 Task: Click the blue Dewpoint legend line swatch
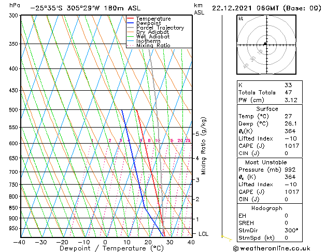pyautogui.click(x=131, y=23)
